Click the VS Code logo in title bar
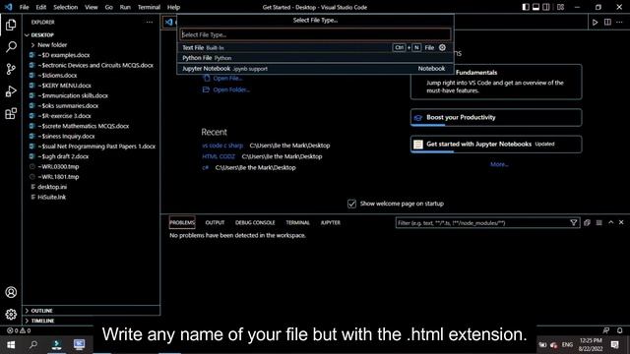 (8, 7)
